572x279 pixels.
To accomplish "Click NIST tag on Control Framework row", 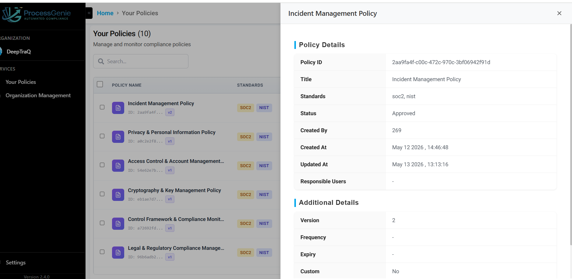I will 264,223.
